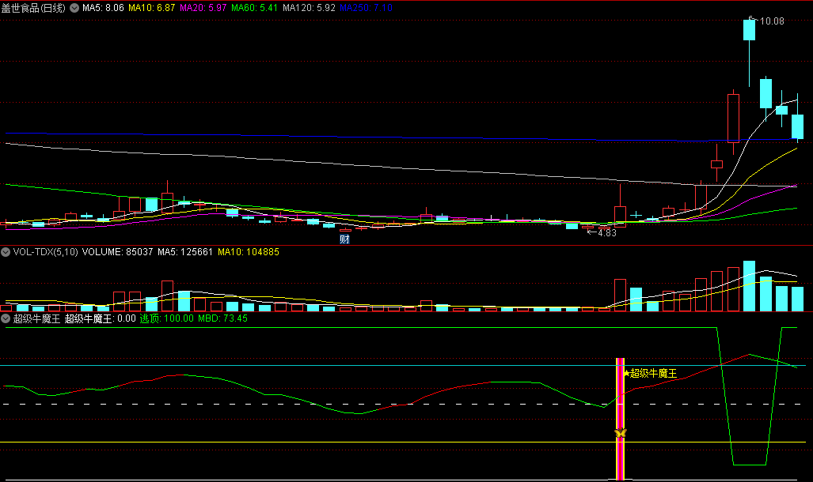Expand the main chart indicator dropdown arrow

(74, 8)
